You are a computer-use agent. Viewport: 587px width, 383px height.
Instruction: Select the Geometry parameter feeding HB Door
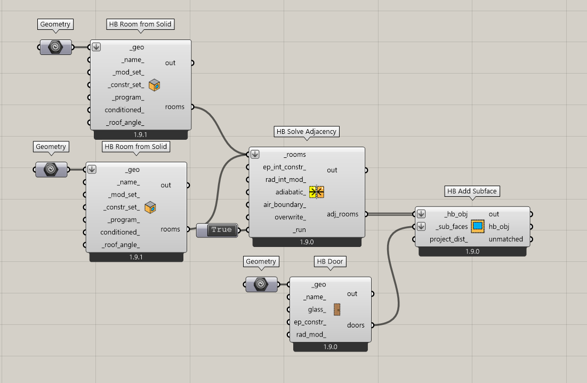click(261, 284)
